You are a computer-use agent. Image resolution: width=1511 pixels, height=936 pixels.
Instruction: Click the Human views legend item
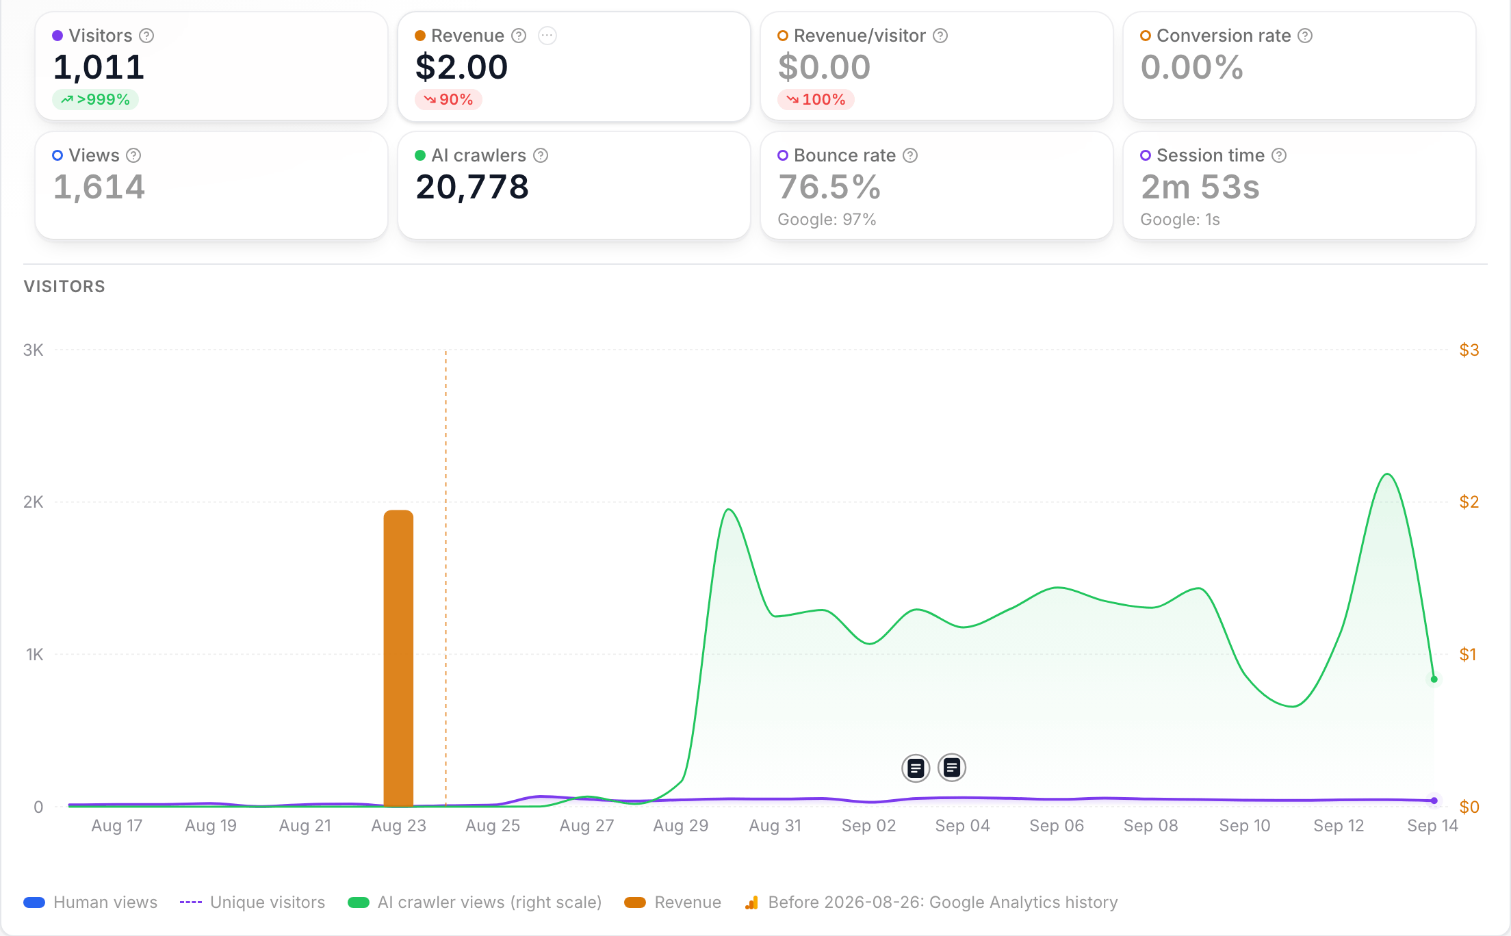[x=90, y=902]
